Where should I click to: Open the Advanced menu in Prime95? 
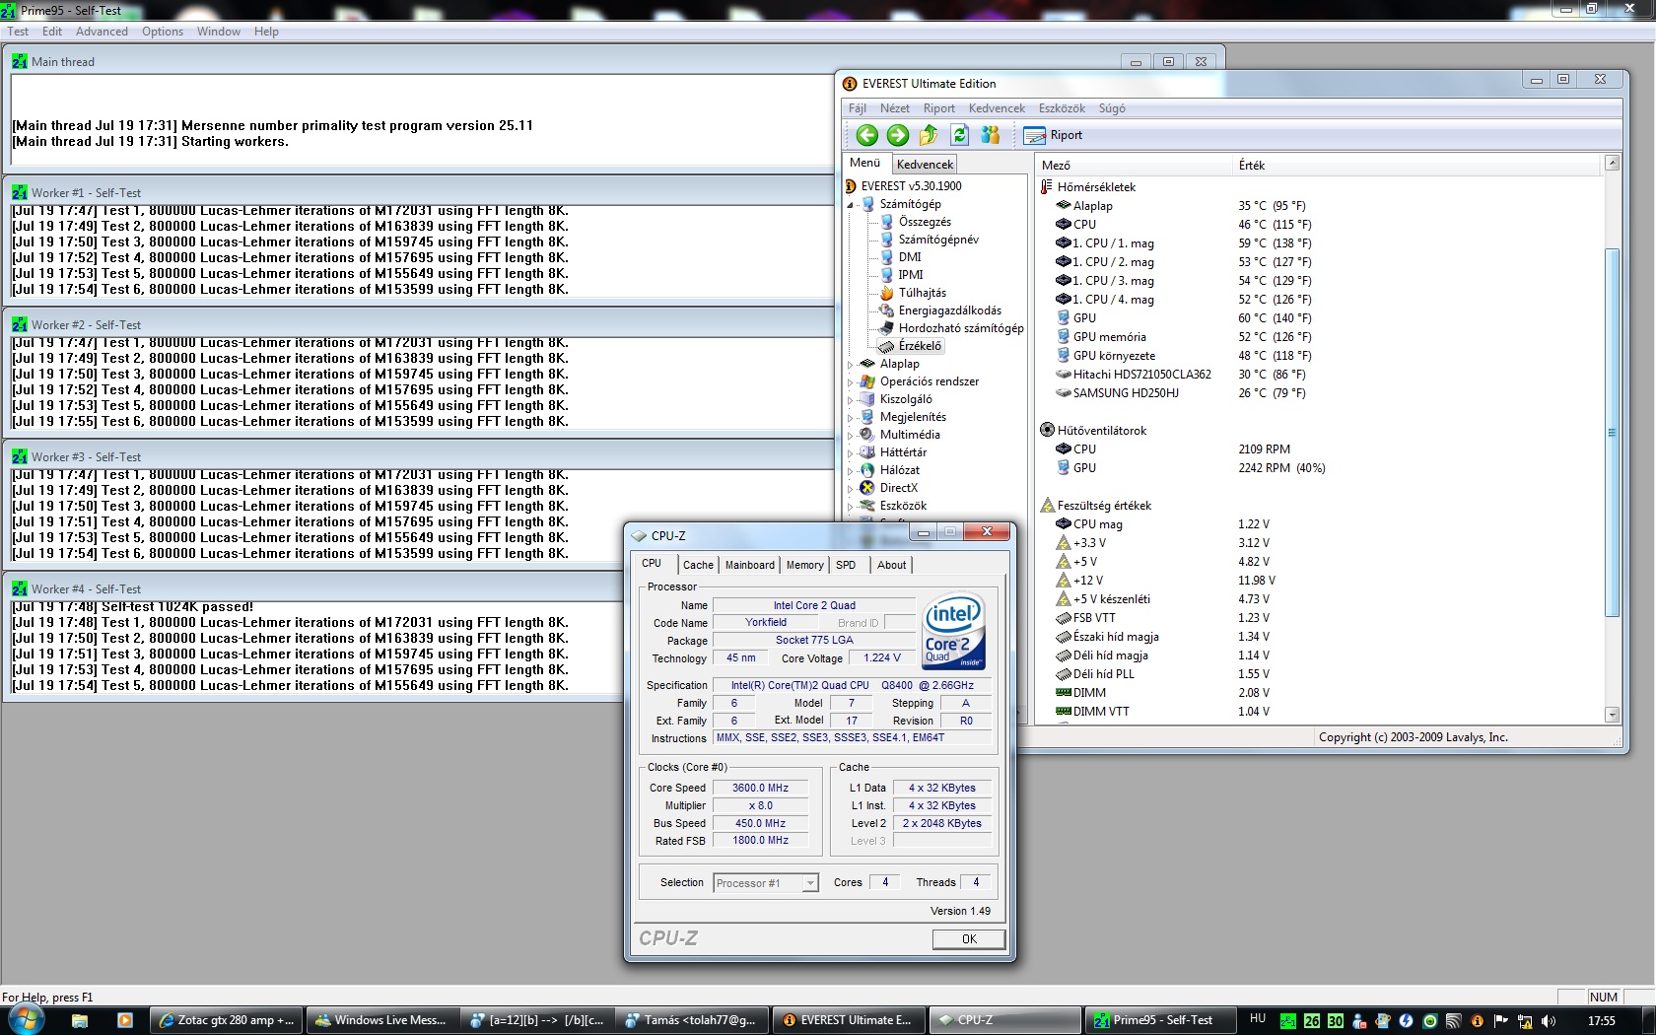[102, 32]
